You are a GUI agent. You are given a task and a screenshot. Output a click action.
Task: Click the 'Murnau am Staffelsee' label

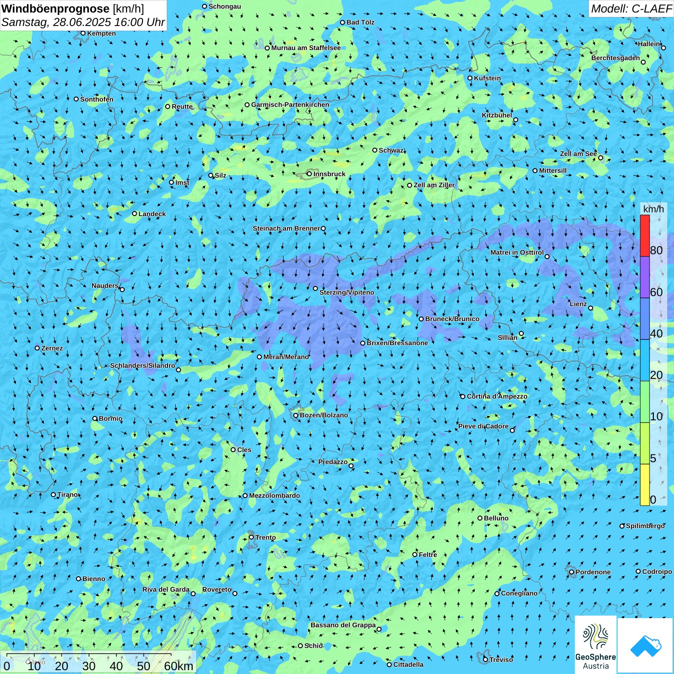(x=306, y=48)
